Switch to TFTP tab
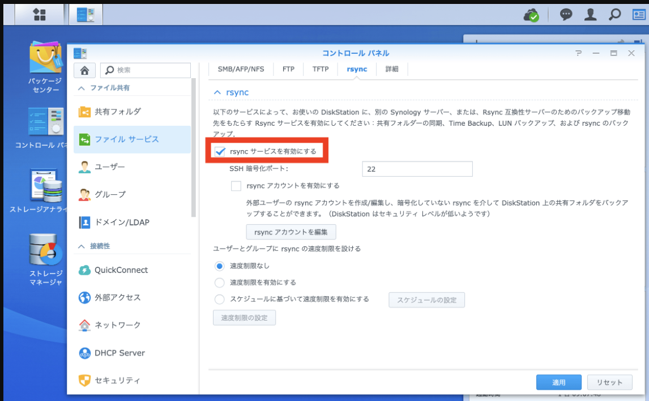This screenshot has width=649, height=401. [x=321, y=69]
